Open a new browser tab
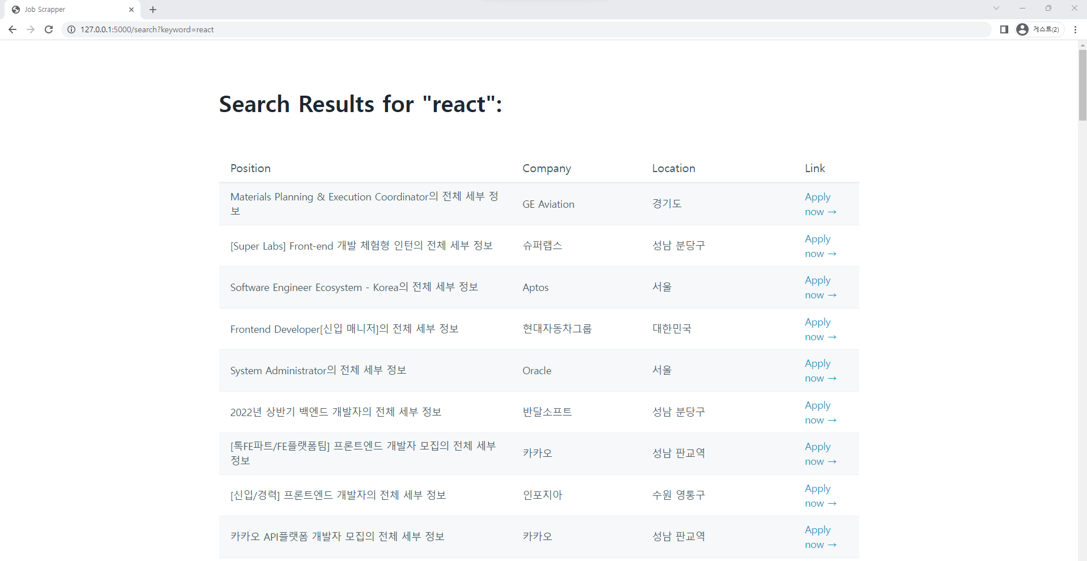 coord(153,10)
